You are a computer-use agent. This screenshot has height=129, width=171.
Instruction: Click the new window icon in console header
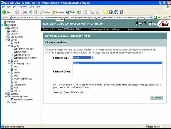coord(141,23)
